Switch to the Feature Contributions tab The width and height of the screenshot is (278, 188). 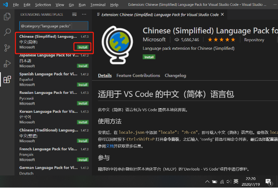point(138,75)
